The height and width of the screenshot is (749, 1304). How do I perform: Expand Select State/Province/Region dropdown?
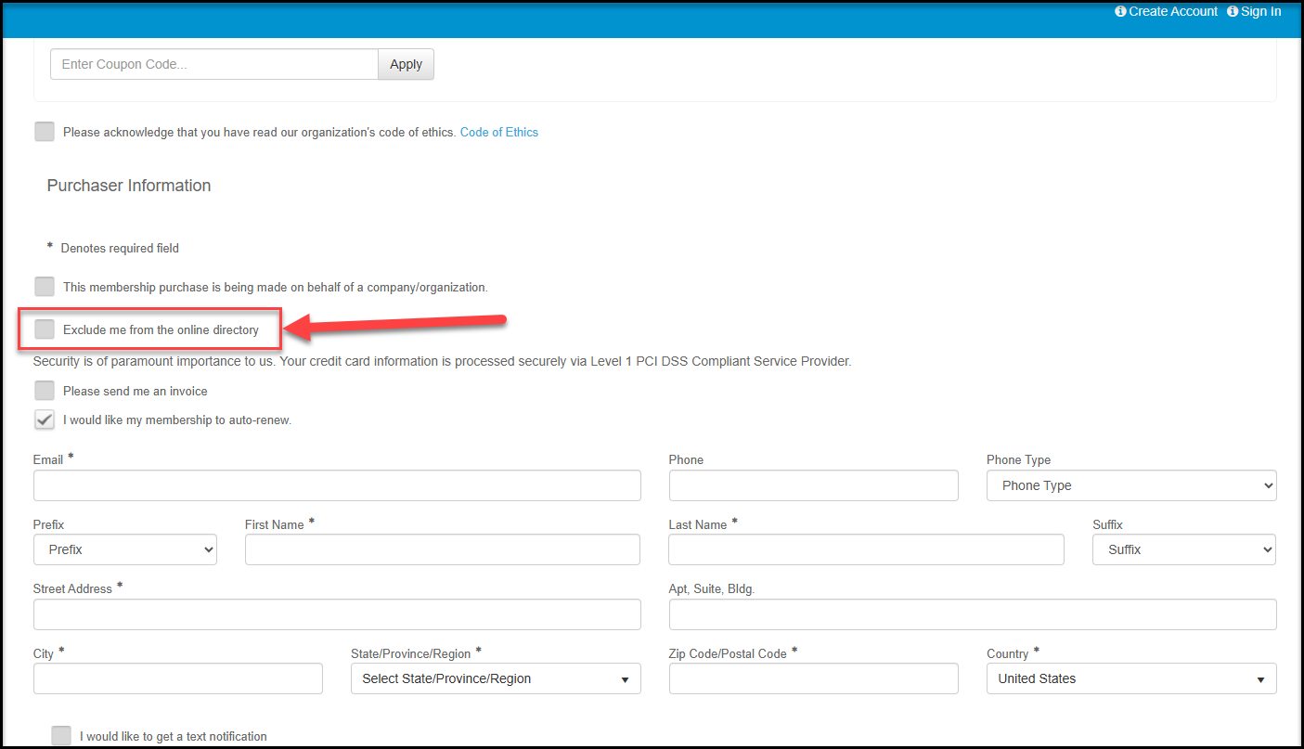[x=496, y=678]
